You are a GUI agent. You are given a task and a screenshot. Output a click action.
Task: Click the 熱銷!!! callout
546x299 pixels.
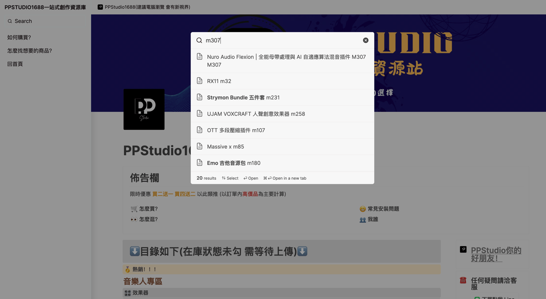tap(281, 269)
